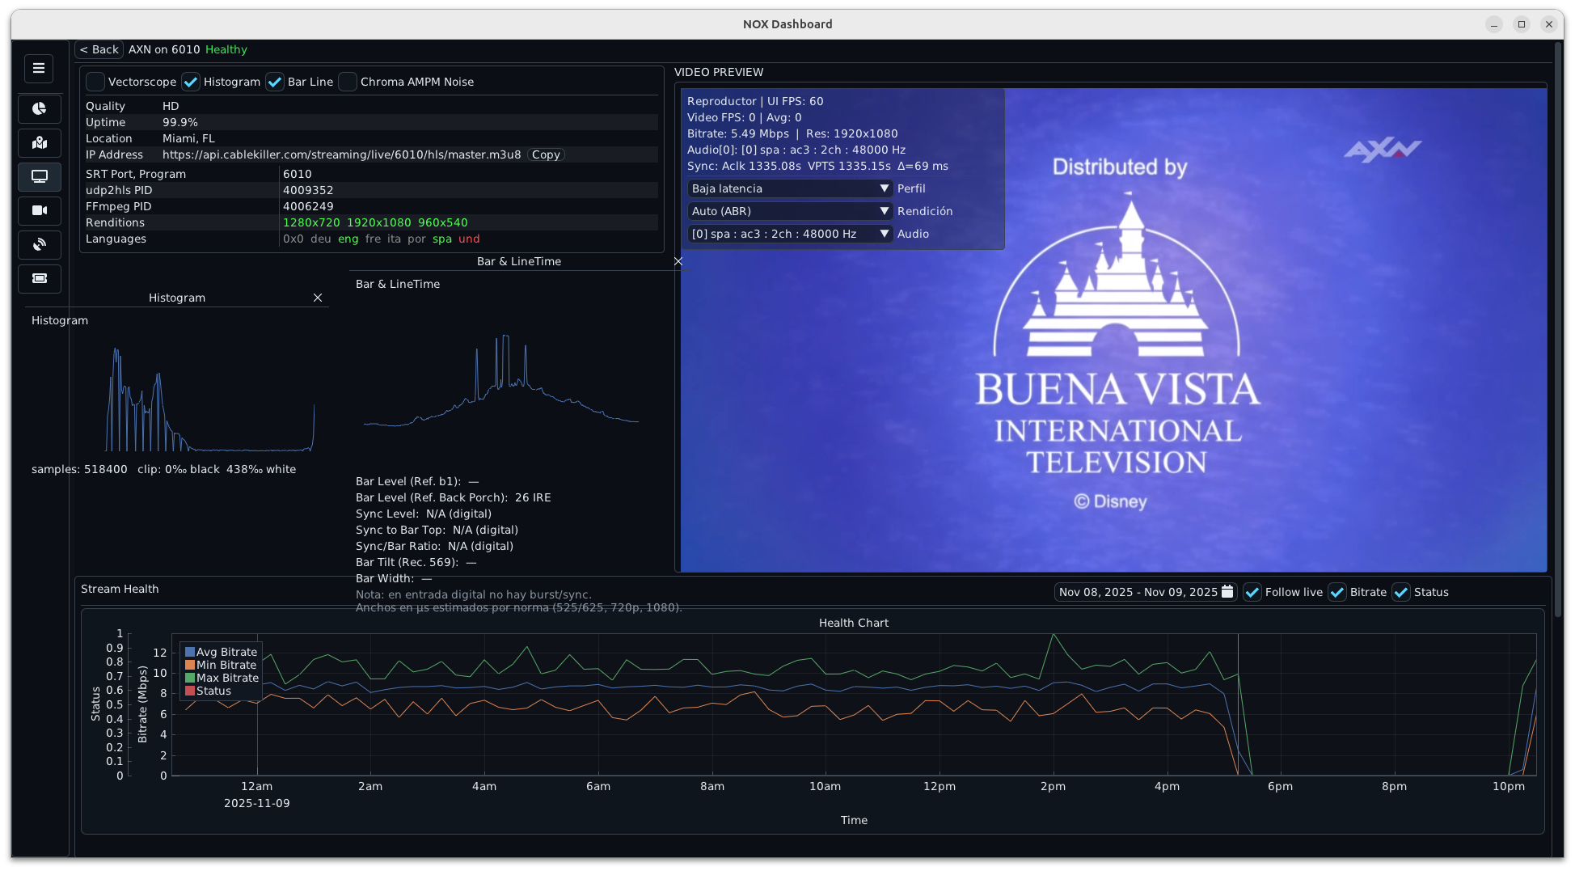Open the satellite dish sidebar view
This screenshot has width=1575, height=871.
(x=40, y=244)
